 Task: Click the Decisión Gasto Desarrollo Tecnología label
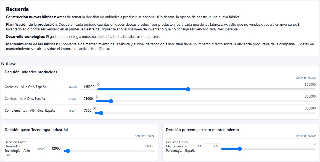coord(17,148)
